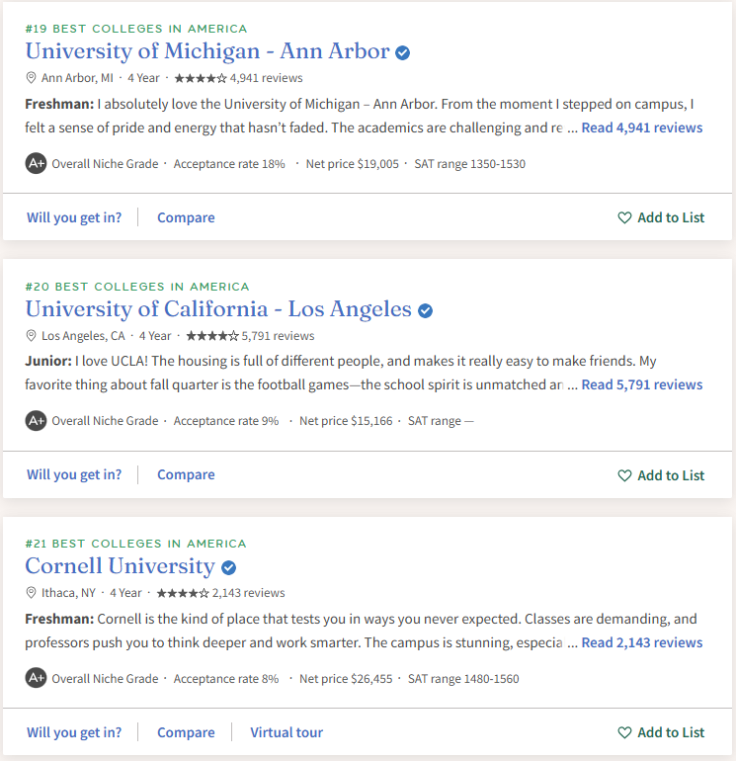Compare University of California - Los Angeles
The height and width of the screenshot is (761, 736).
(186, 474)
